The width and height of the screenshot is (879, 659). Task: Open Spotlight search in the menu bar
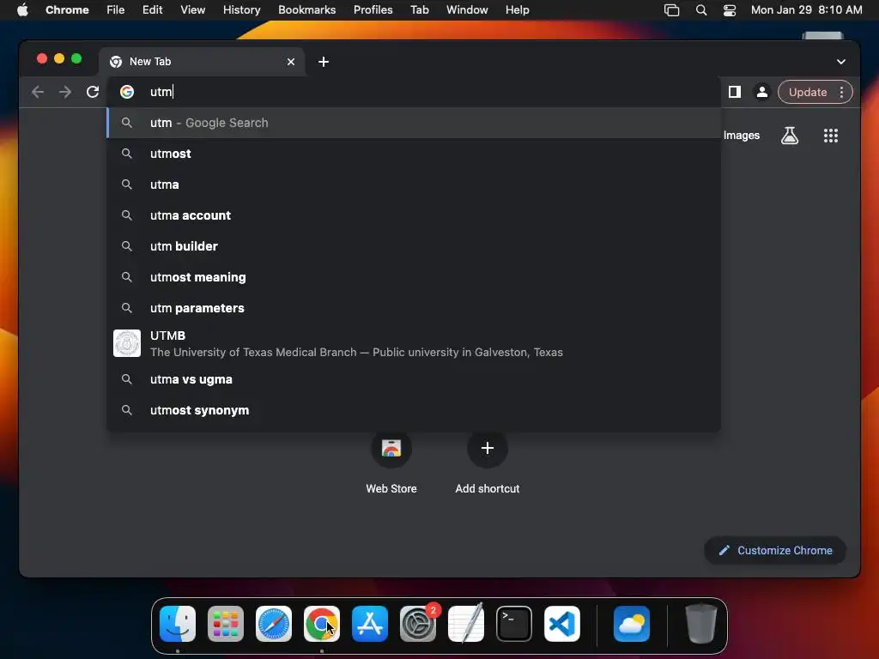(700, 10)
